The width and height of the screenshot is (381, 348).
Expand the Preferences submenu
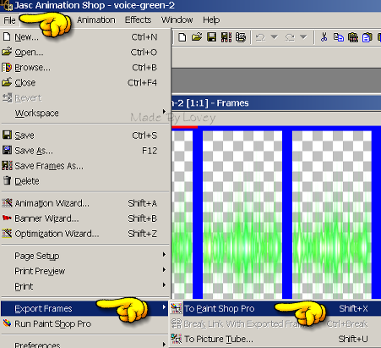click(x=85, y=345)
